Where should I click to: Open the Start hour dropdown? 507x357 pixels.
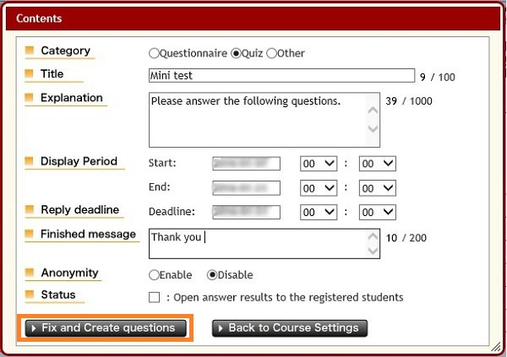(x=319, y=164)
